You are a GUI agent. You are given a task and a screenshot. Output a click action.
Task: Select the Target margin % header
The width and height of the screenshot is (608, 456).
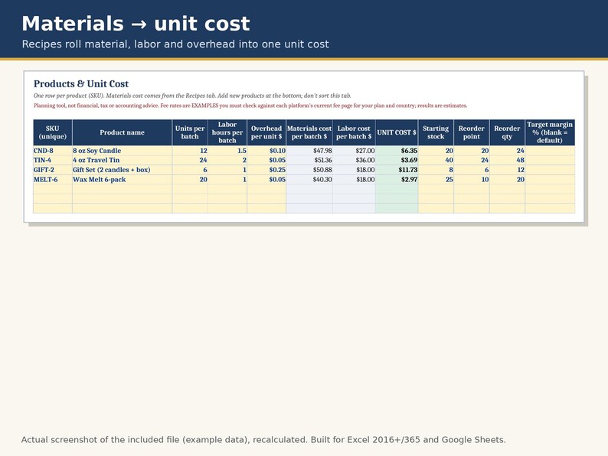(550, 132)
